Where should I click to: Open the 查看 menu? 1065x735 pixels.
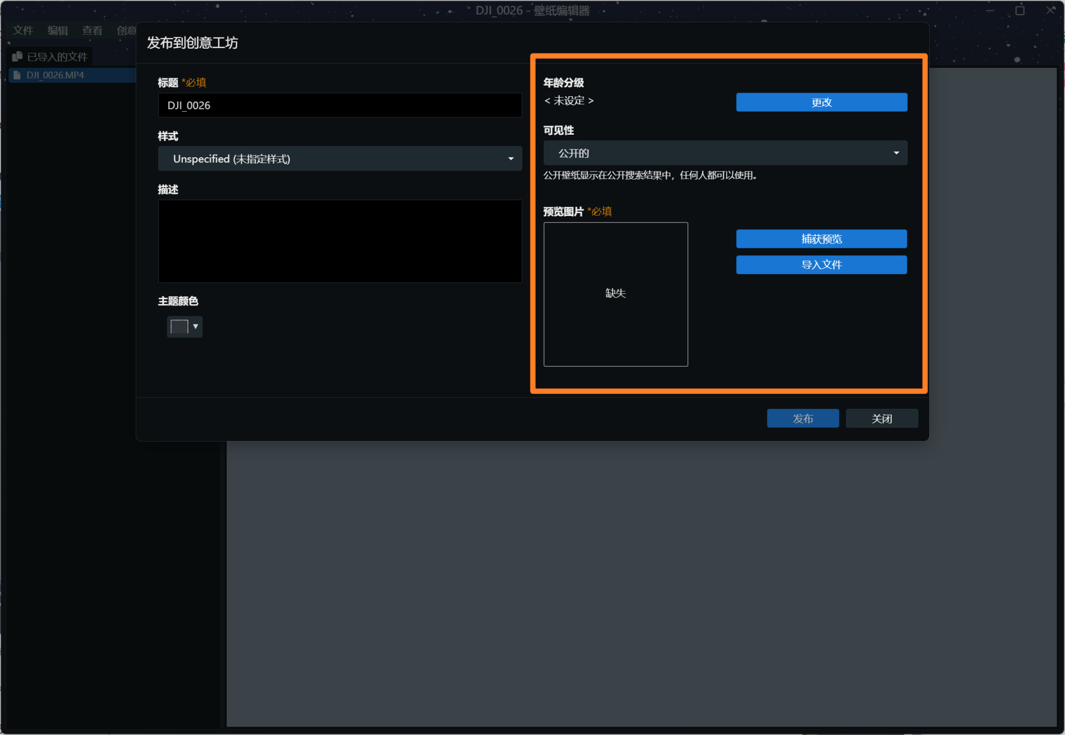click(92, 30)
